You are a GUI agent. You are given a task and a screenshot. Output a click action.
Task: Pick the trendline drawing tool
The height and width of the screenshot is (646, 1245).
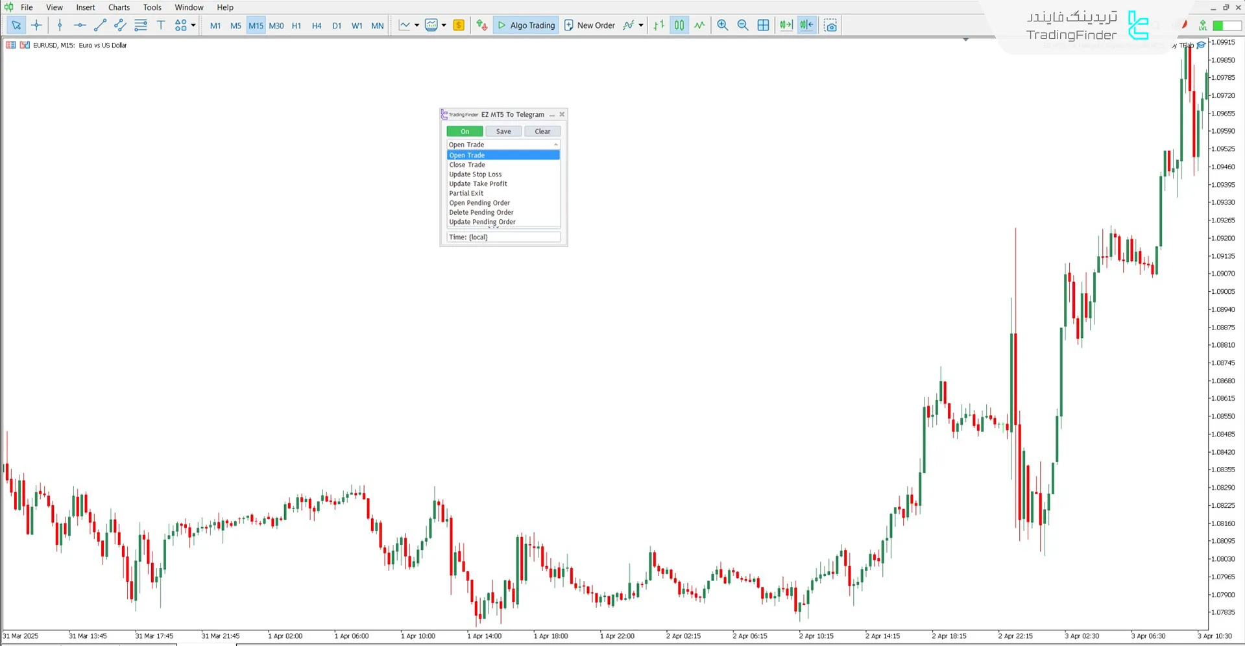click(100, 25)
